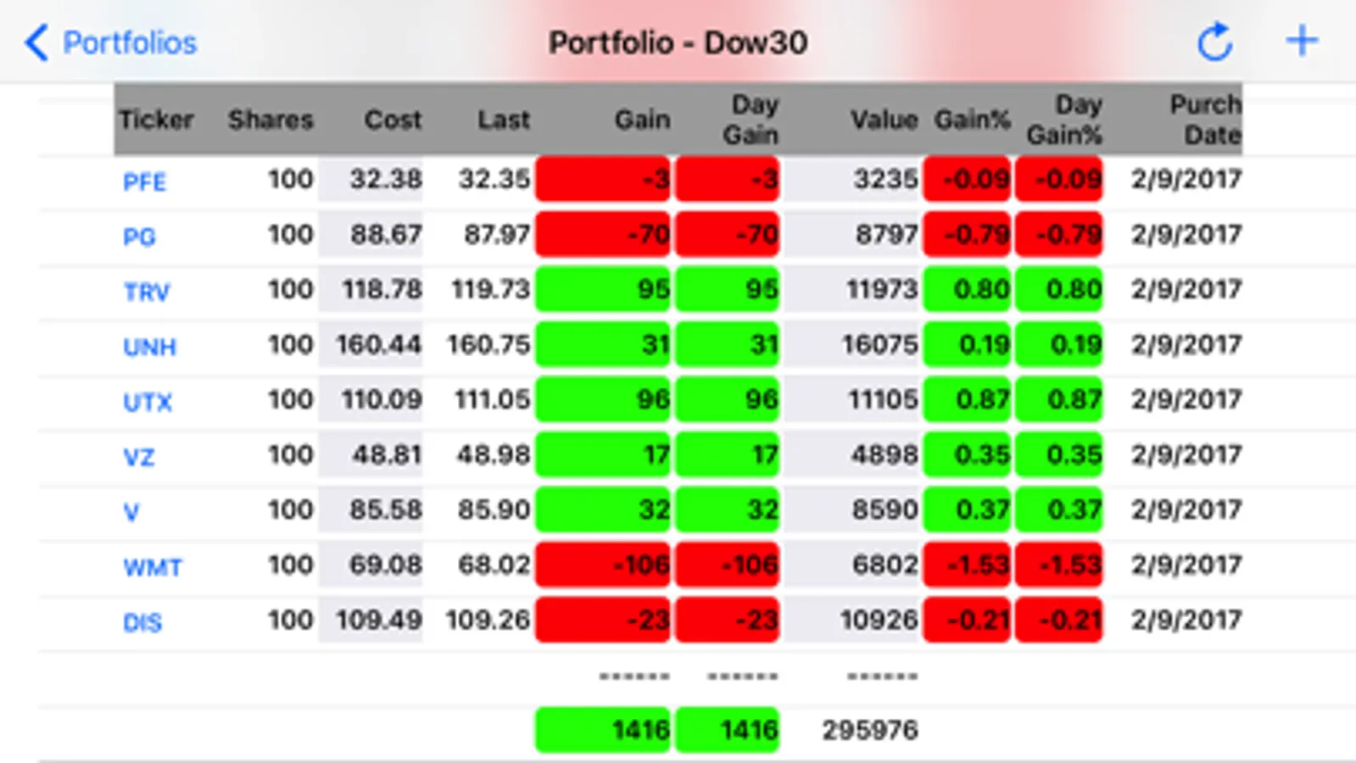This screenshot has height=763, width=1356.
Task: Select total portfolio value 295976
Action: (870, 730)
